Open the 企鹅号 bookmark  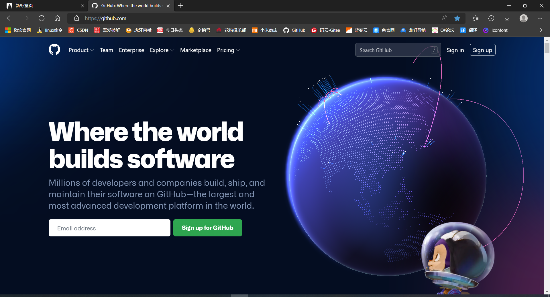pyautogui.click(x=199, y=30)
